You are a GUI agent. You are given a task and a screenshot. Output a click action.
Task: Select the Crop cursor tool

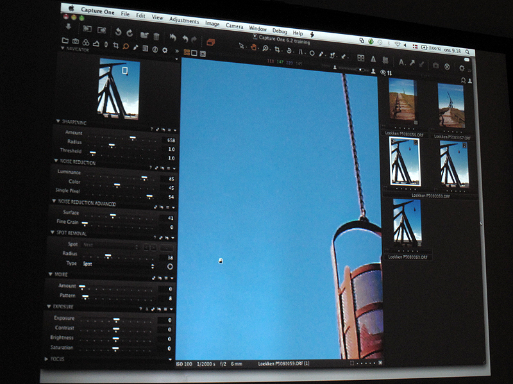point(277,50)
